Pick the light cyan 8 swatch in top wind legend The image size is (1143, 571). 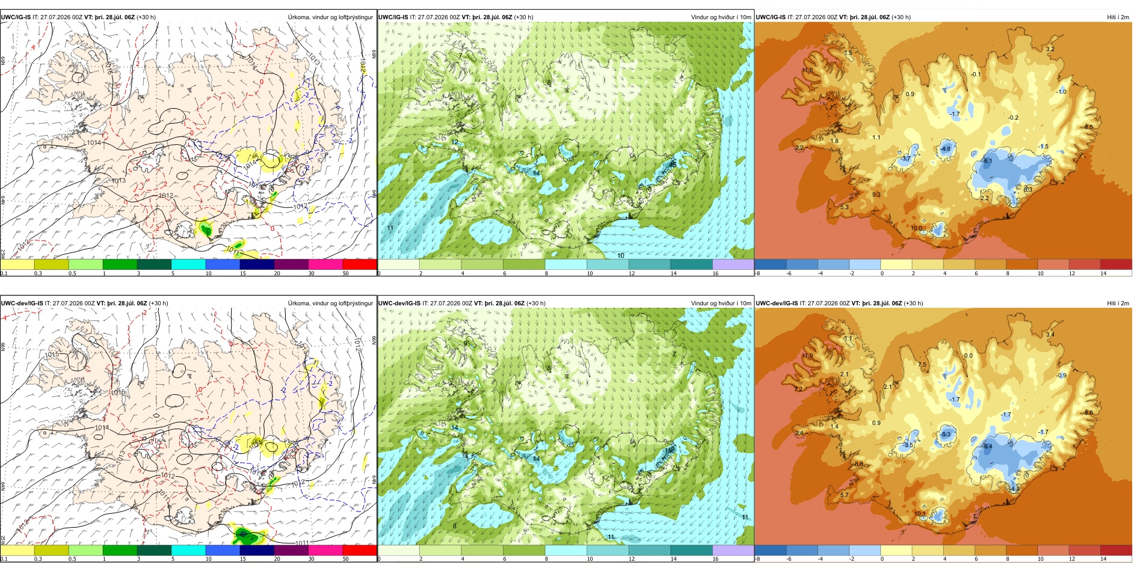[x=565, y=264]
